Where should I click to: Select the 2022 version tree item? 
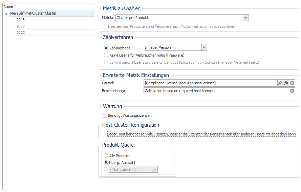coord(55,33)
